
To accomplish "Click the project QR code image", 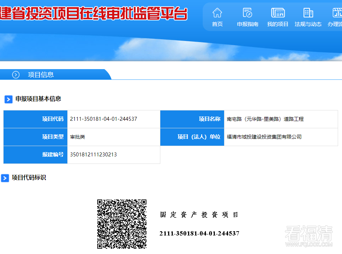I will click(122, 224).
